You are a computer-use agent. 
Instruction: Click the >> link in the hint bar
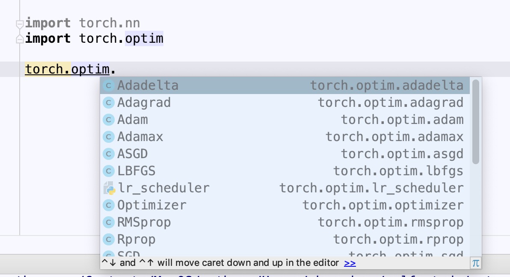[350, 263]
